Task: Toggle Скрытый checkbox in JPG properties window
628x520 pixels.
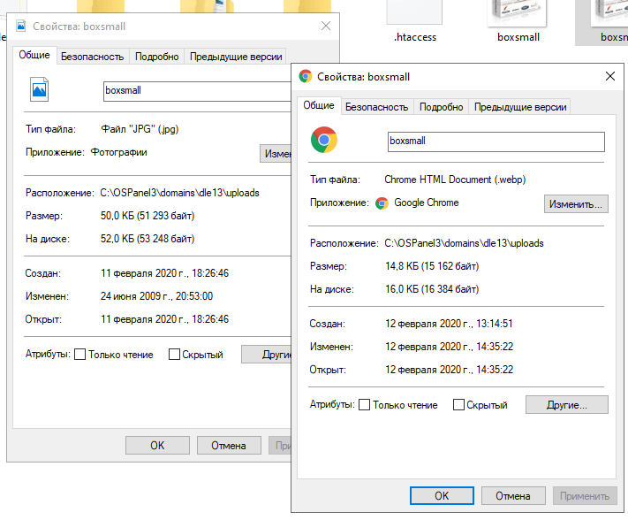Action: (174, 354)
